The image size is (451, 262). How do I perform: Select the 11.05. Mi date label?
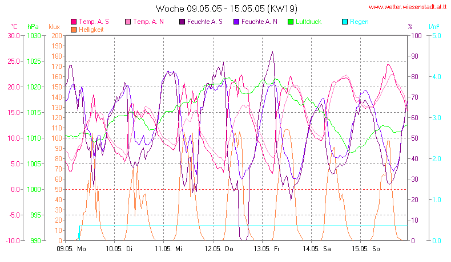coord(170,249)
